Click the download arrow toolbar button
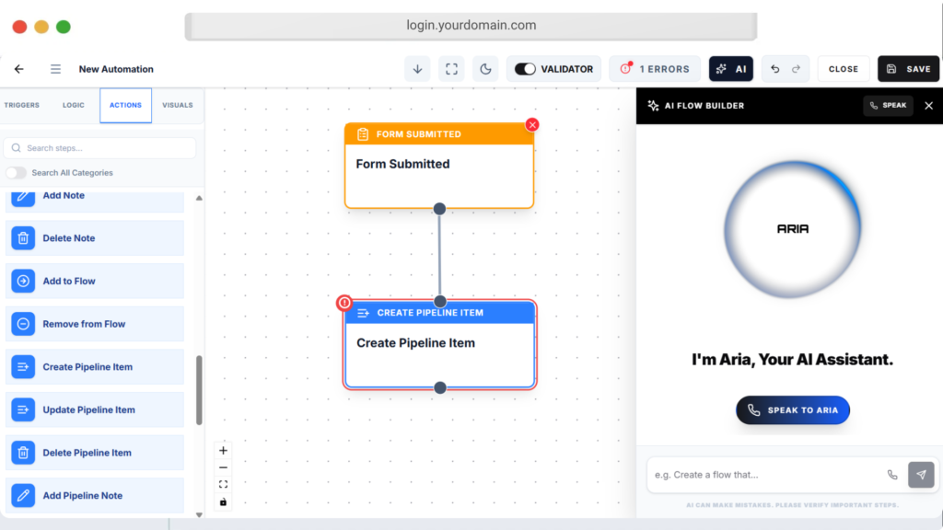 pos(417,69)
